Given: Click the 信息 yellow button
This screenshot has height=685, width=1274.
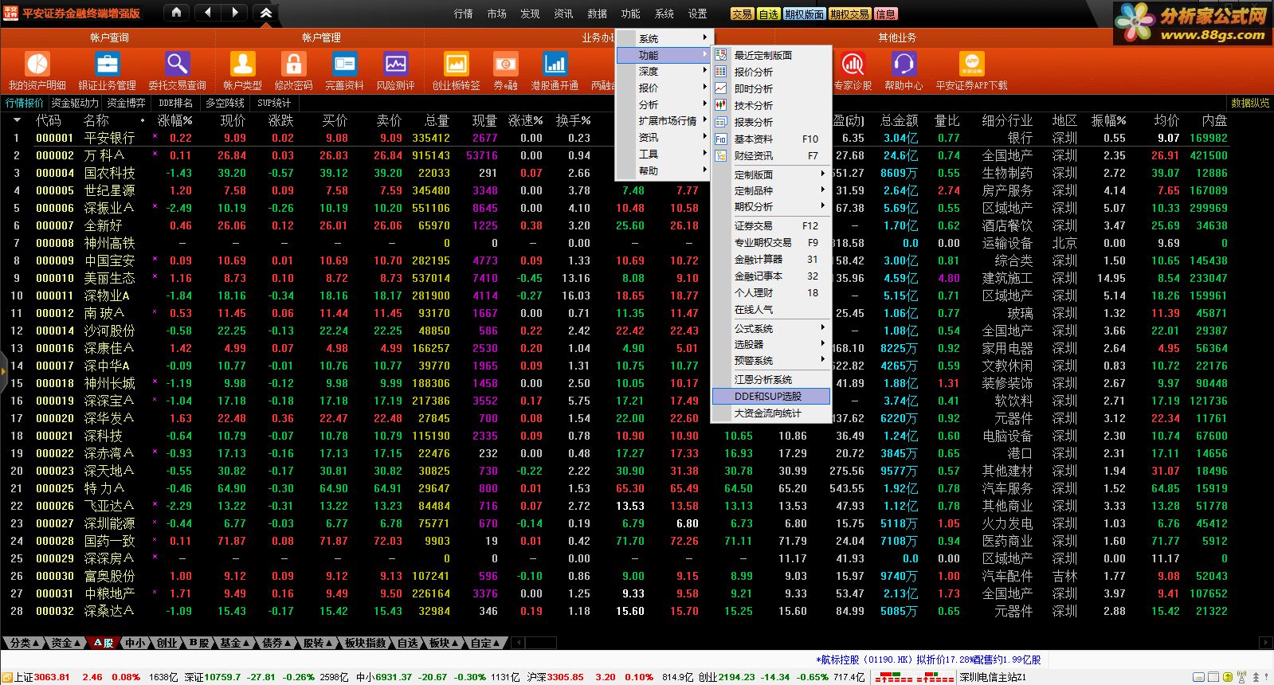Looking at the screenshot, I should click(x=885, y=14).
